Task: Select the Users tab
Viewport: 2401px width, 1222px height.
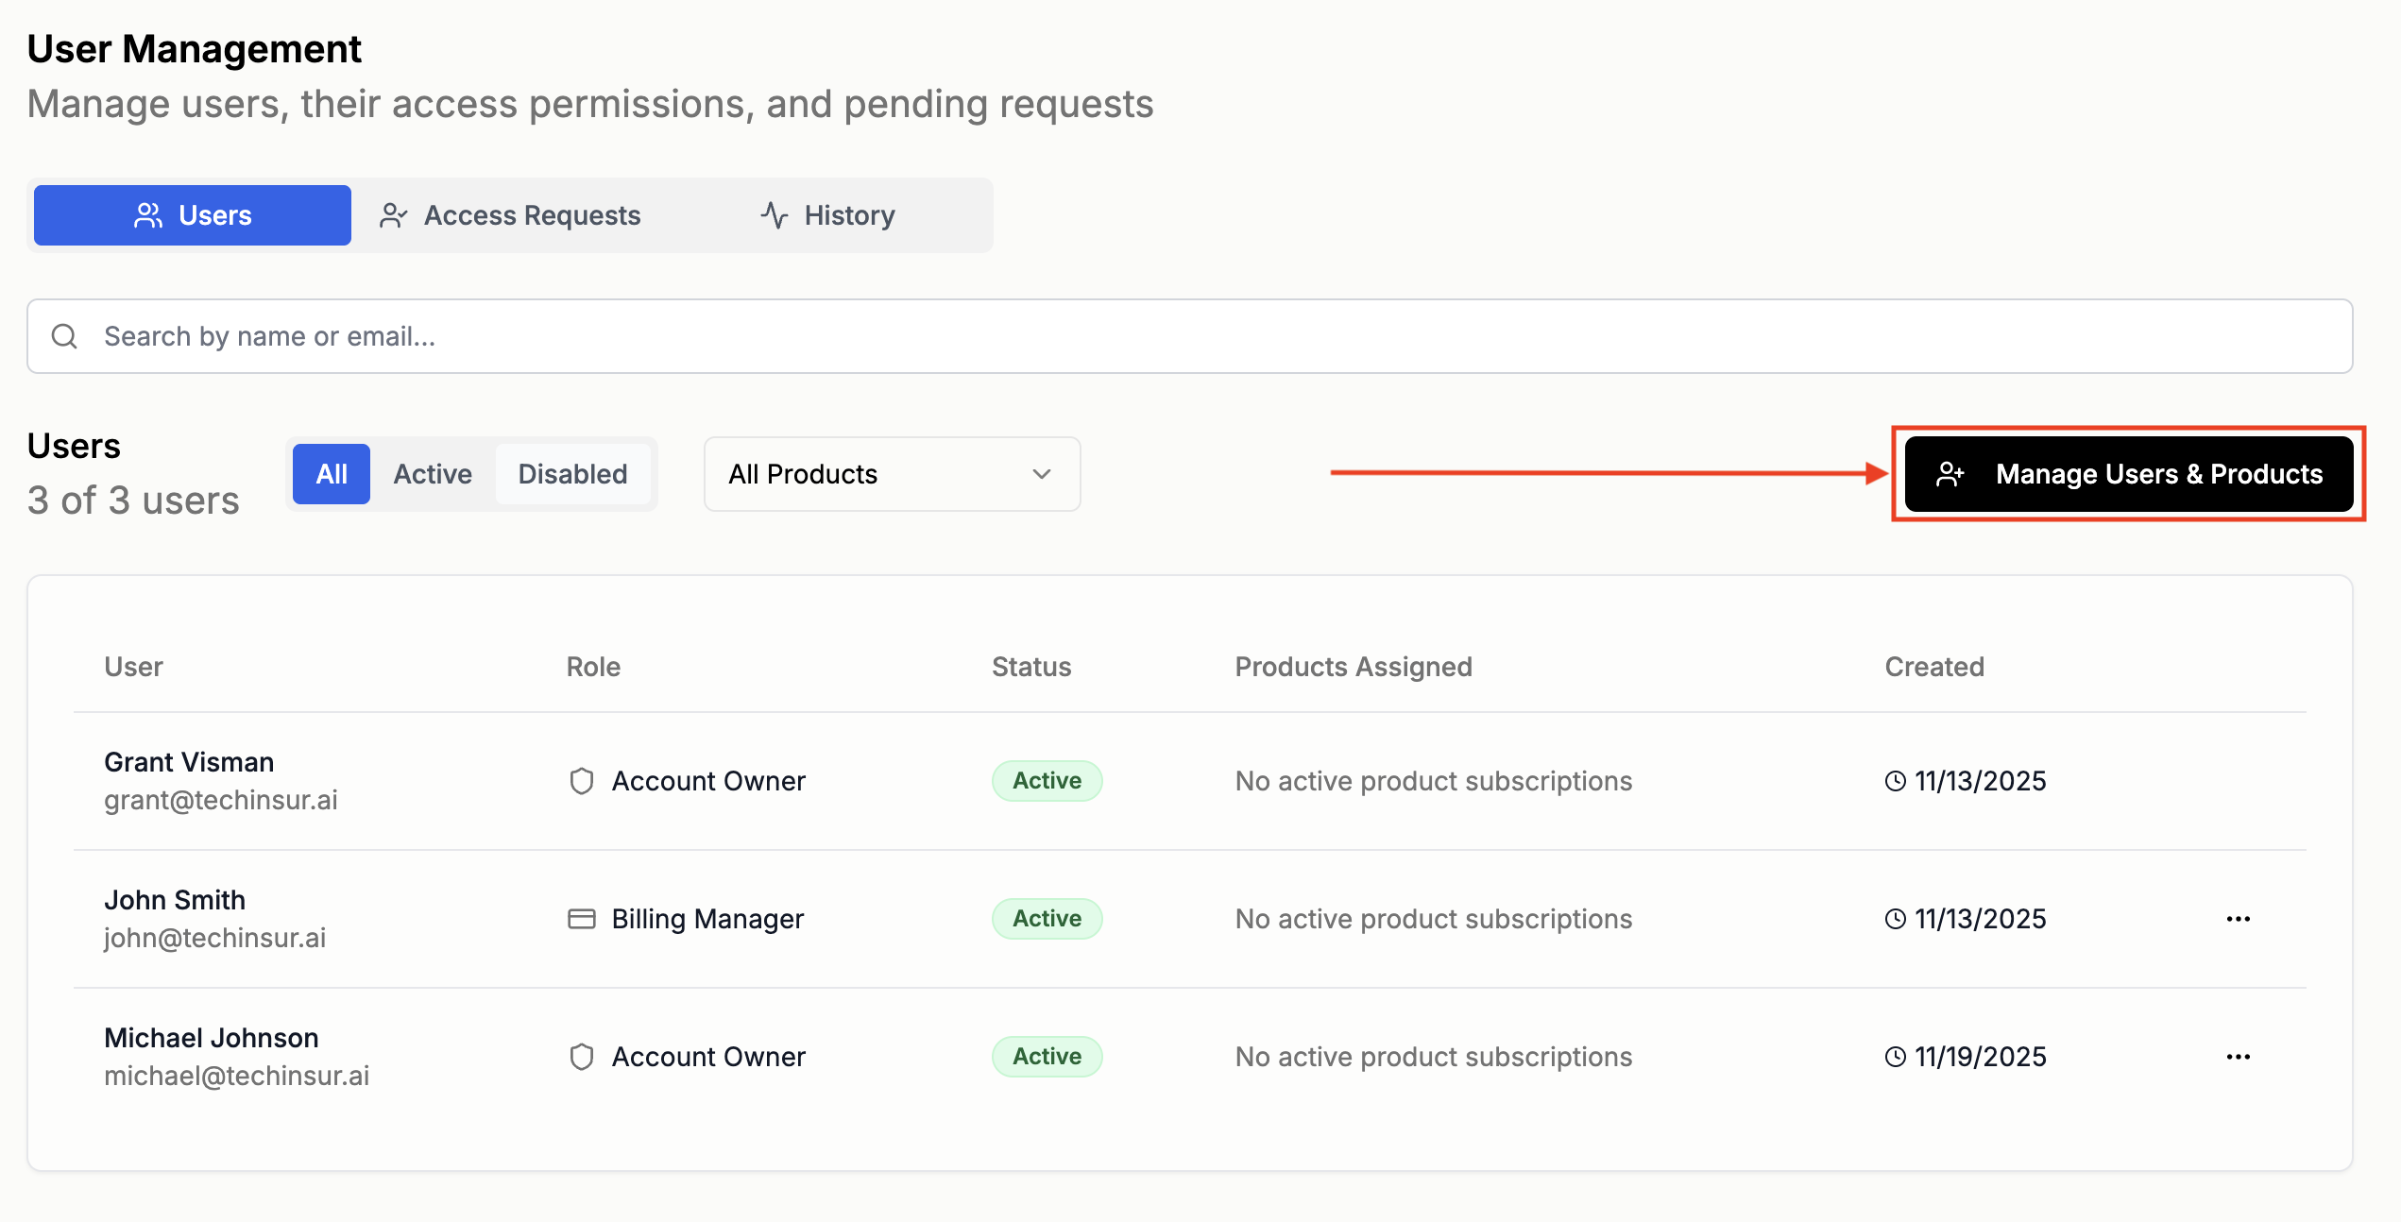Action: [193, 215]
